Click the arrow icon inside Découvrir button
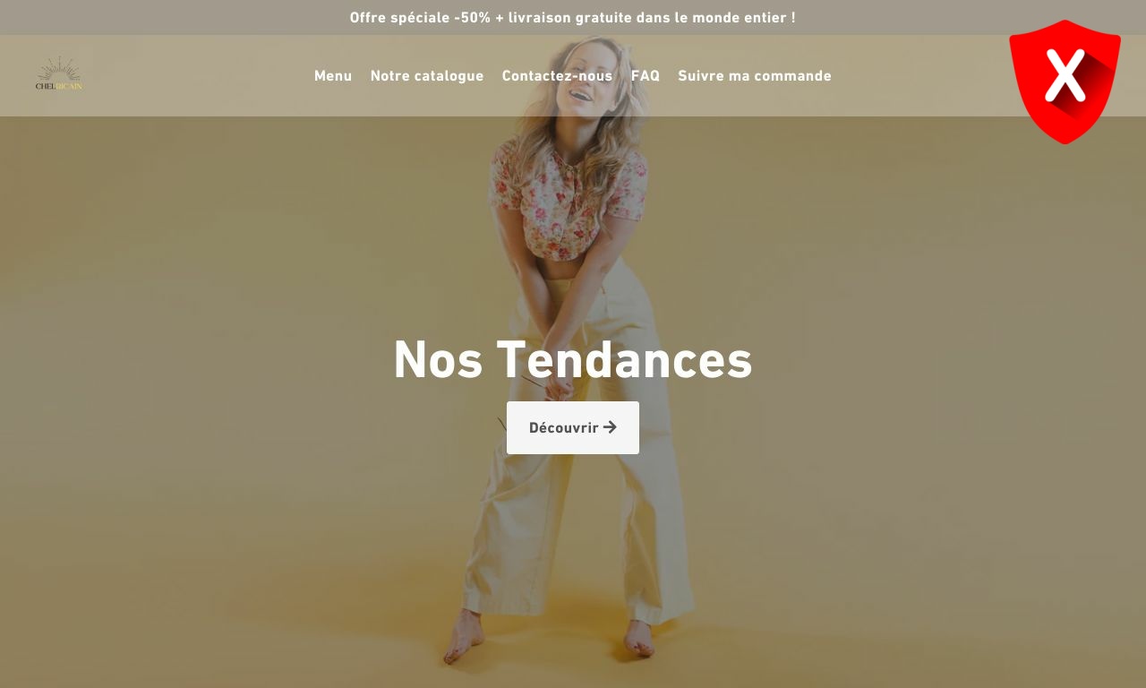The height and width of the screenshot is (688, 1146). coord(610,427)
